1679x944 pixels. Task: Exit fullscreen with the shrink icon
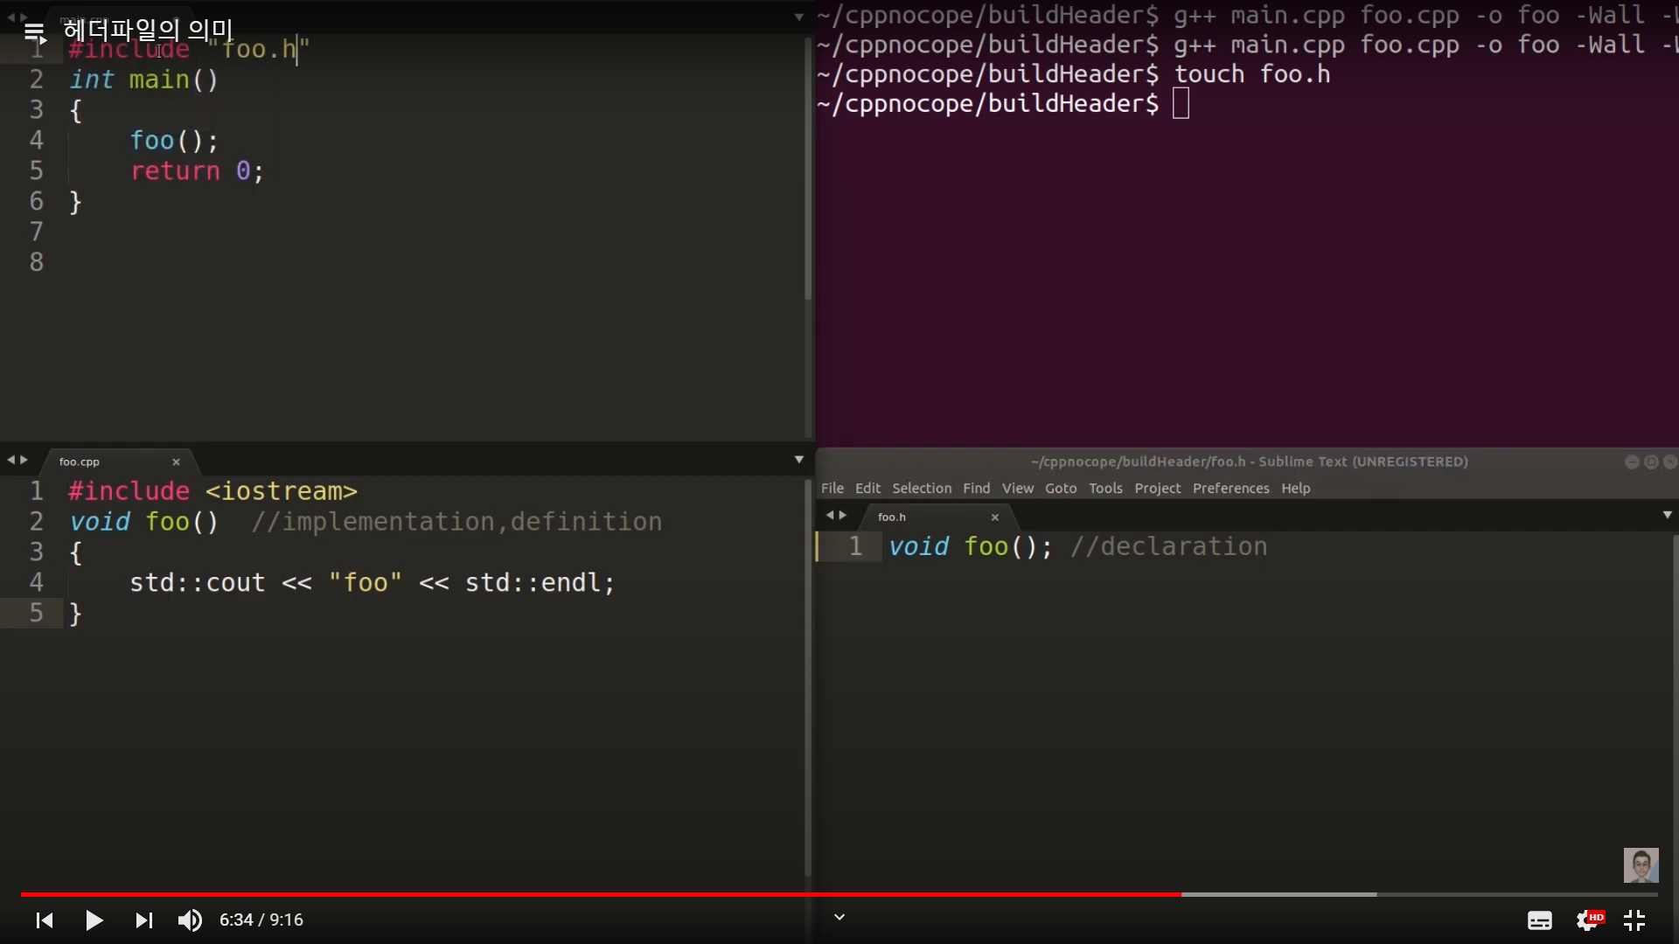pyautogui.click(x=1635, y=920)
